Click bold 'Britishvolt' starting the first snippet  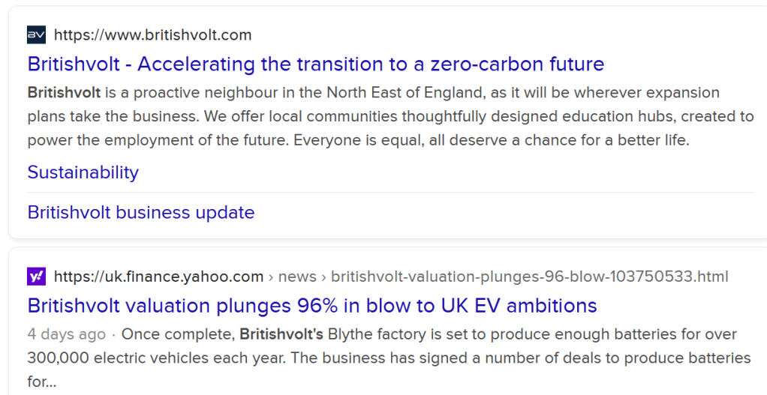(x=62, y=93)
